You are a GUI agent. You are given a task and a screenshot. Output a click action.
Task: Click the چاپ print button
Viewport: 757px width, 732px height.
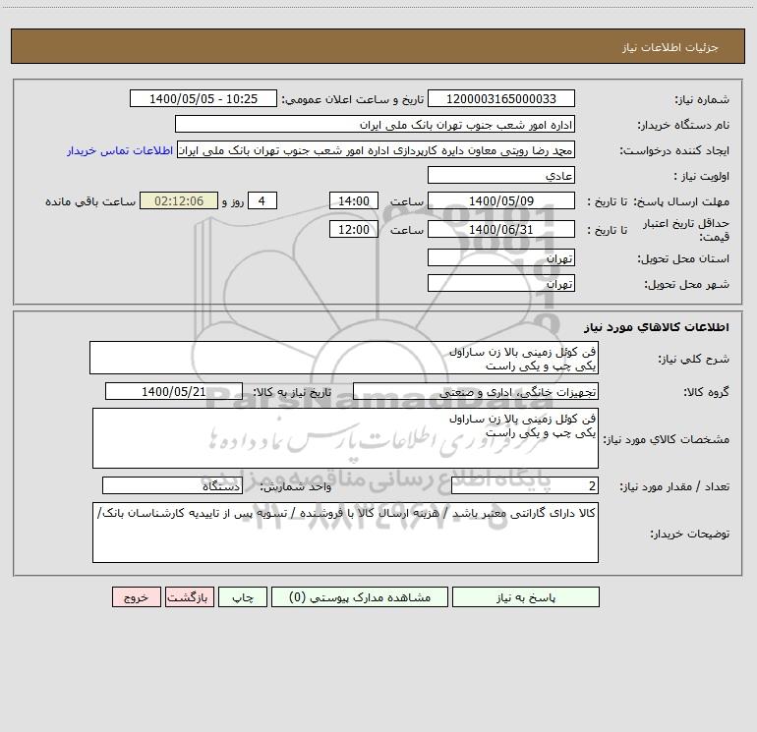[243, 597]
